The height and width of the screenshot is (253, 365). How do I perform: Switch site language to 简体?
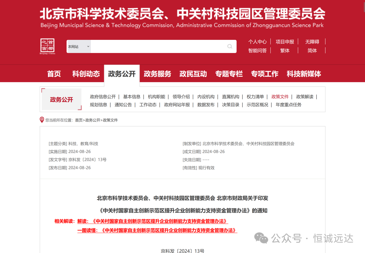pyautogui.click(x=312, y=50)
